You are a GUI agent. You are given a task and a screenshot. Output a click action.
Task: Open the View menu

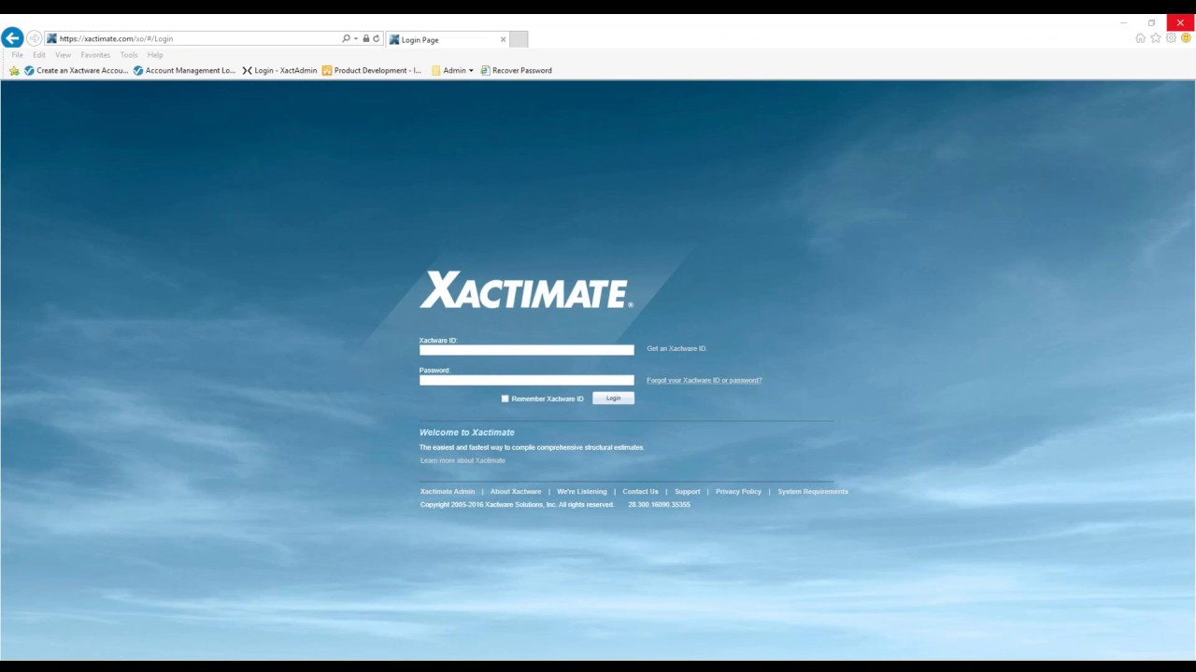(x=63, y=55)
